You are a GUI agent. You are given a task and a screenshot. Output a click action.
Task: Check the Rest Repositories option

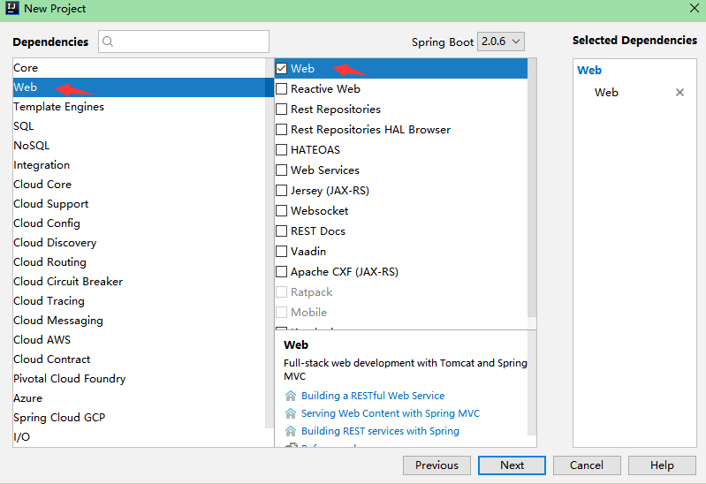coord(281,109)
